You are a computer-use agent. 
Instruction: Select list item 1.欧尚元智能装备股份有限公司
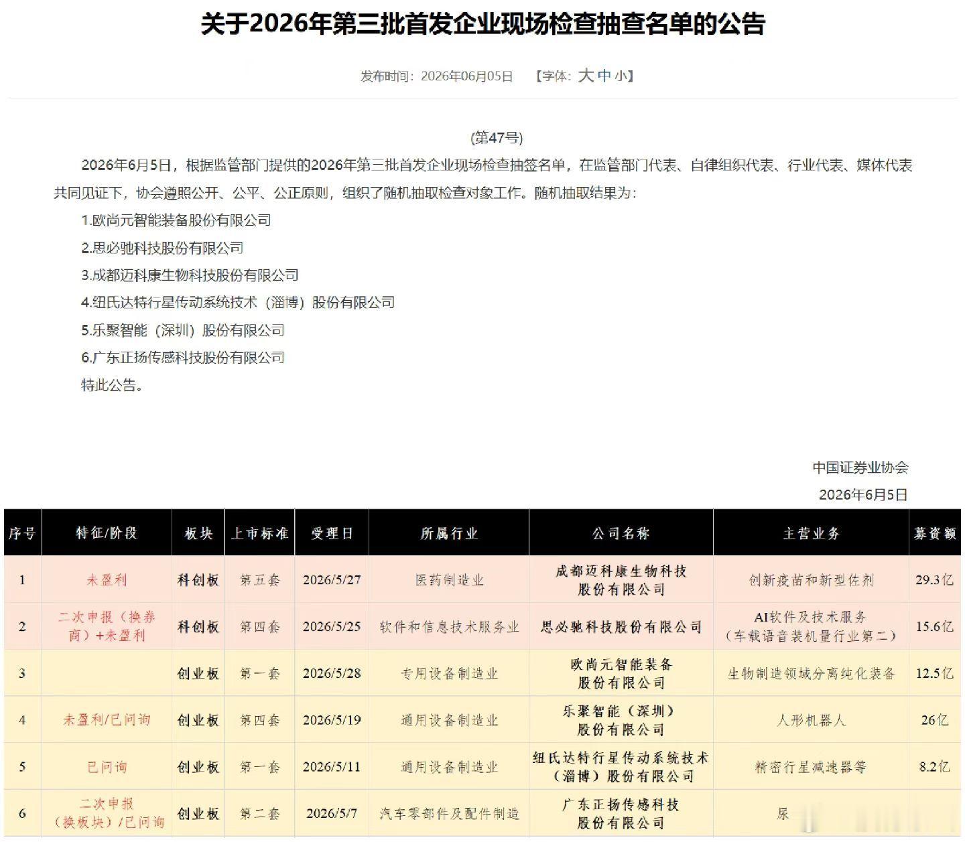click(176, 220)
